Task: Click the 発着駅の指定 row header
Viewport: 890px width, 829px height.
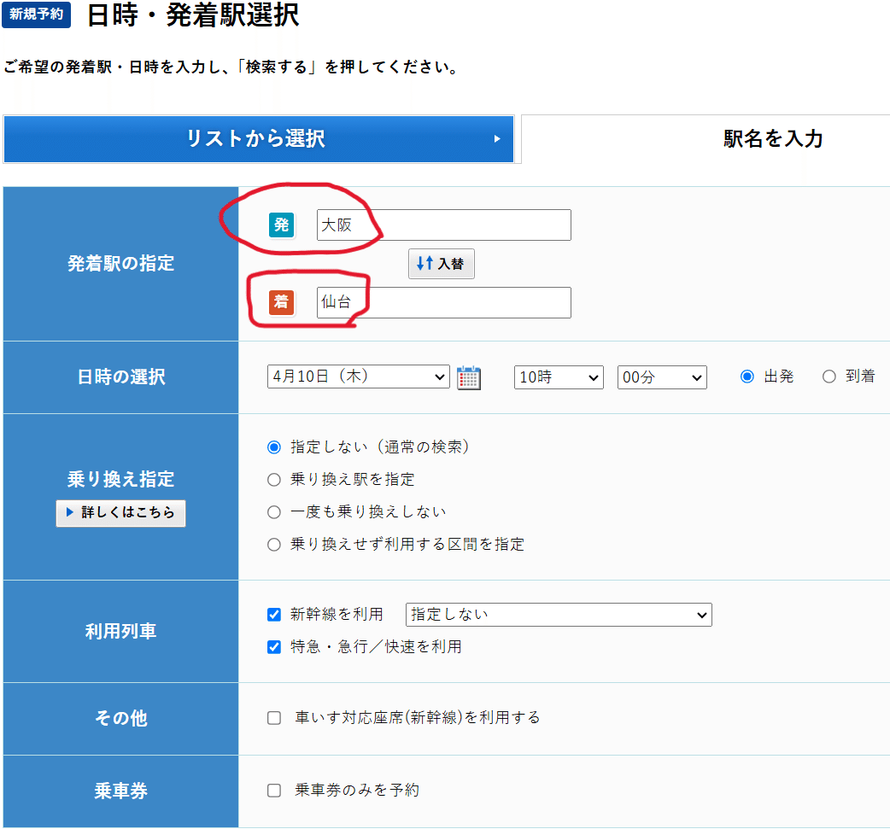Action: pos(121,264)
